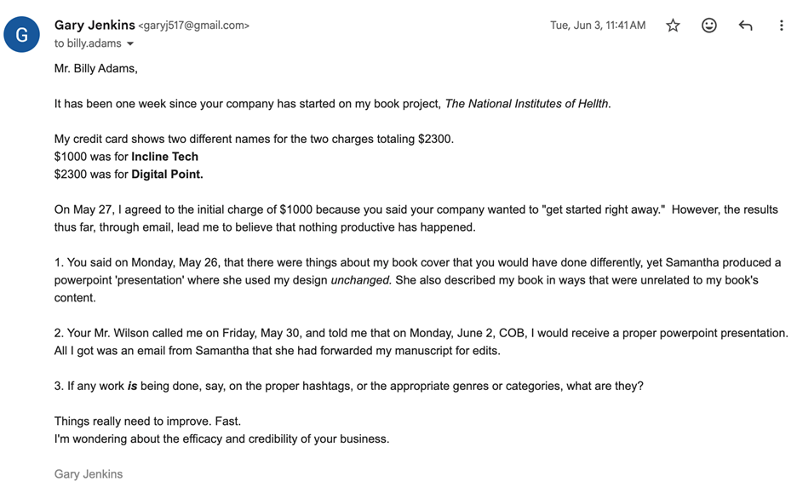The image size is (797, 493).
Task: Click the Tue, Jun 3 timestamp
Action: tap(598, 26)
